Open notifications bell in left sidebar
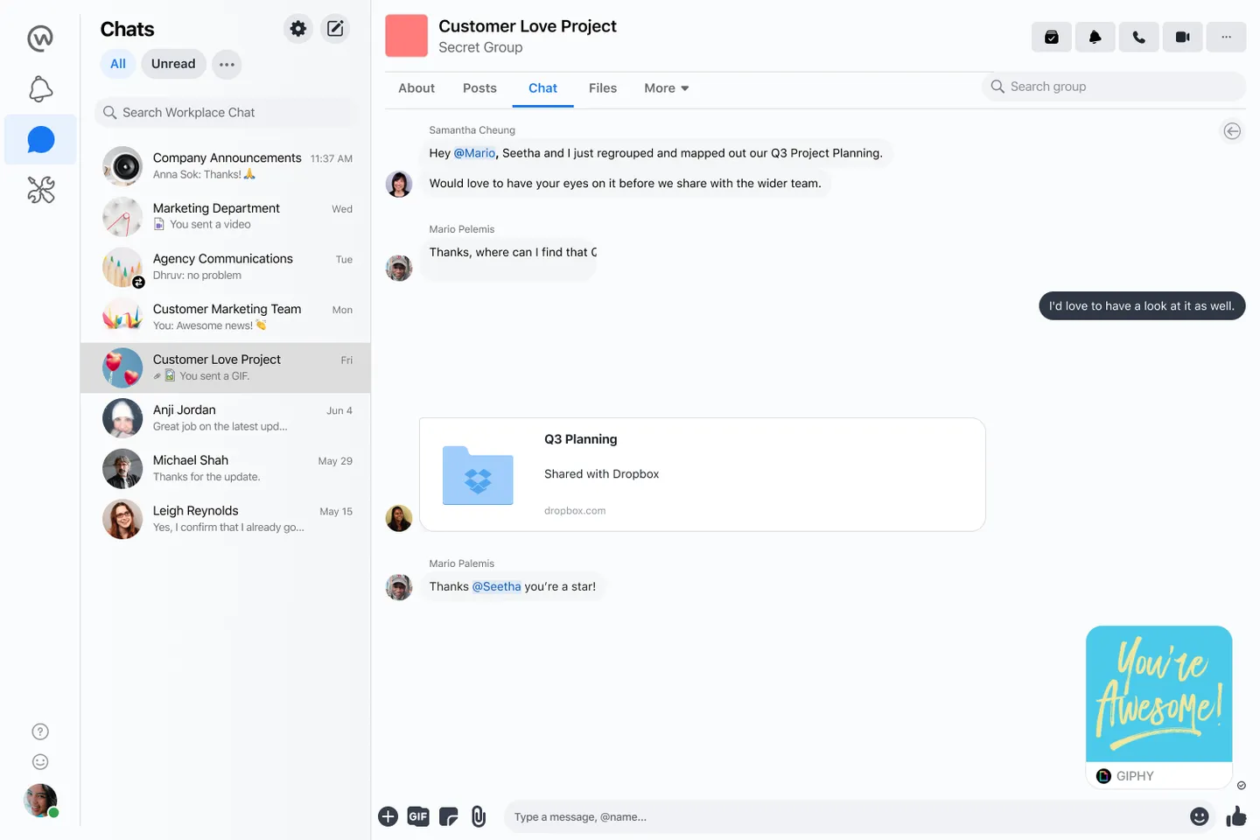 pyautogui.click(x=40, y=89)
